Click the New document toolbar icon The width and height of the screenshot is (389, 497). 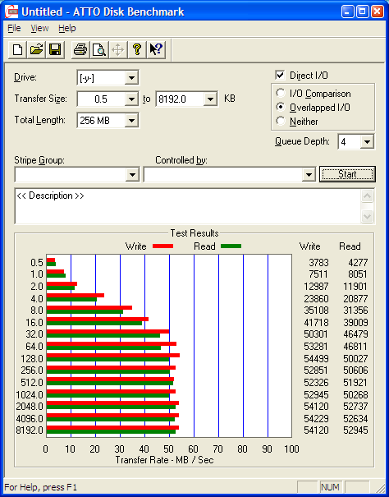pyautogui.click(x=17, y=49)
